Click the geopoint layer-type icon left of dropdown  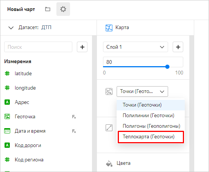pos(109,91)
